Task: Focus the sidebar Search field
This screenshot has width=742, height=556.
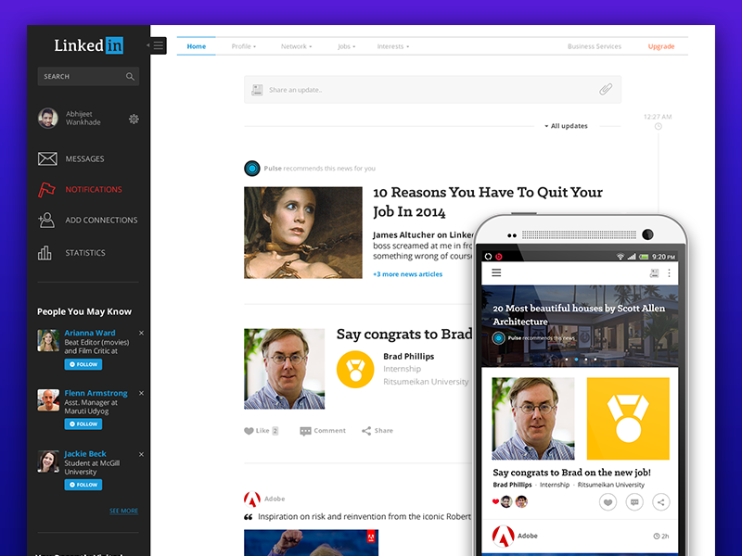Action: (x=88, y=76)
